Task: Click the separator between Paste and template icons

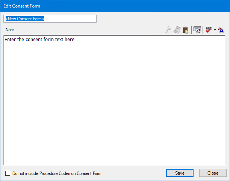Action: [x=191, y=30]
